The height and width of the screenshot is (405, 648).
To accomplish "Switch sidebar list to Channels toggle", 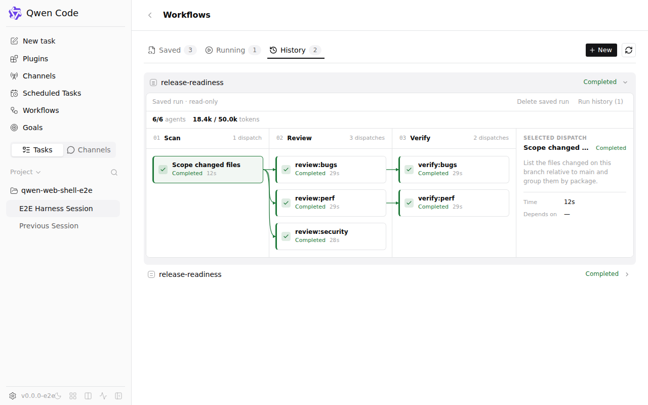I will (x=89, y=150).
